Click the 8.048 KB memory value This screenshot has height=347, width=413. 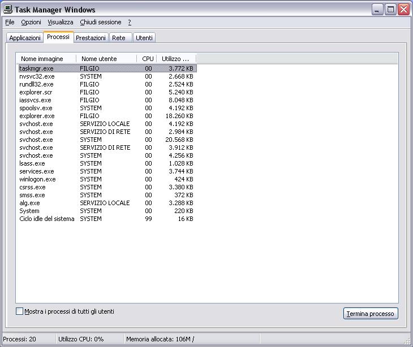coord(181,100)
